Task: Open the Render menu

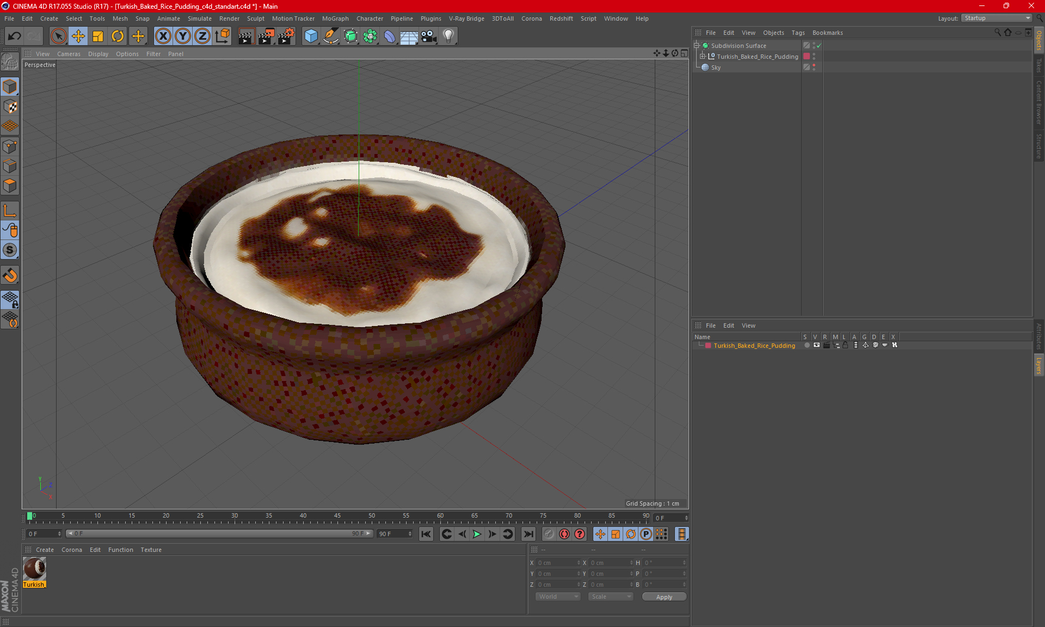Action: point(229,19)
